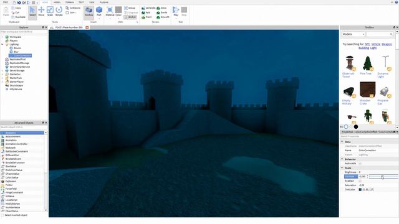Select the Blur effect in Explorer
This screenshot has height=224, width=399.
click(14, 52)
